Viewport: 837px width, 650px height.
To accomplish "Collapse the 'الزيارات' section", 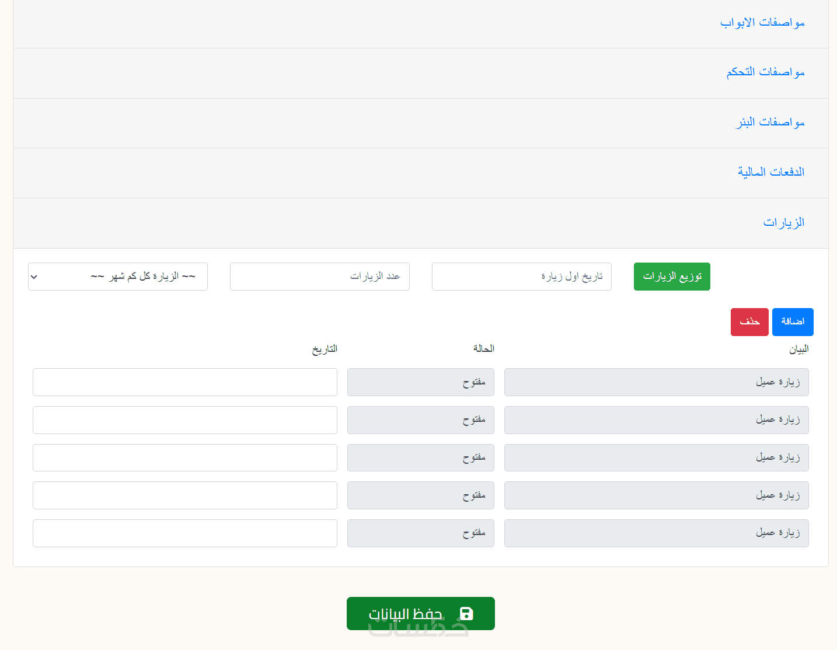I will 783,223.
